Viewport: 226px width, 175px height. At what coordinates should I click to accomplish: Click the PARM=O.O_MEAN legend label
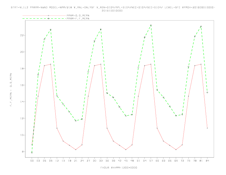point(78,15)
